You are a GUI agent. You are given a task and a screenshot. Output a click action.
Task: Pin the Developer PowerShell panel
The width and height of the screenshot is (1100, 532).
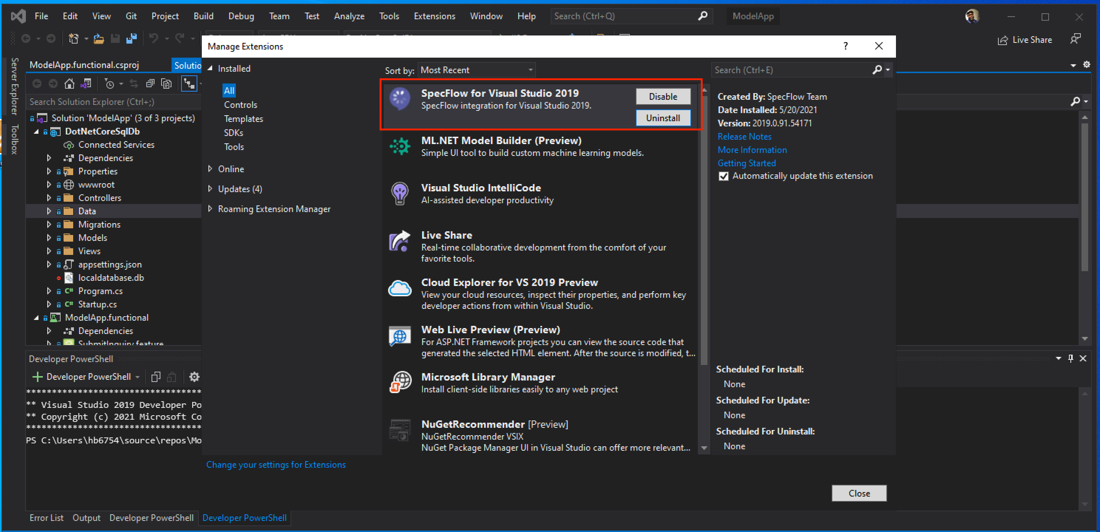[x=1070, y=358]
